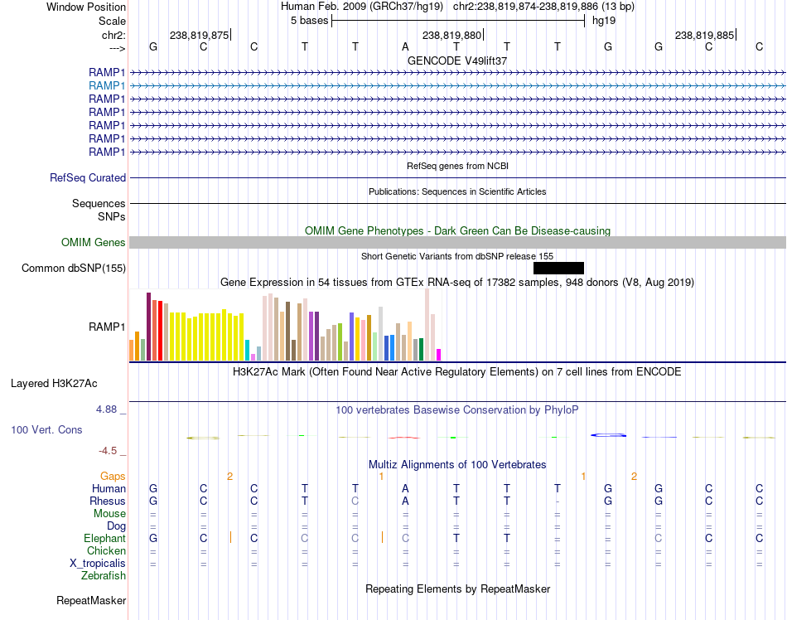Click the Human Feb. 2009 (GRCh37/hg19) text
Viewport: 787px width, 620px height.
point(362,7)
